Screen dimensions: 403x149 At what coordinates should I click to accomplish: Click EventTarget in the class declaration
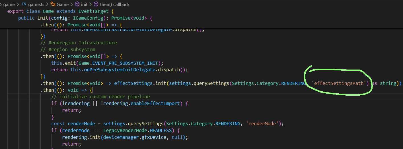point(93,11)
